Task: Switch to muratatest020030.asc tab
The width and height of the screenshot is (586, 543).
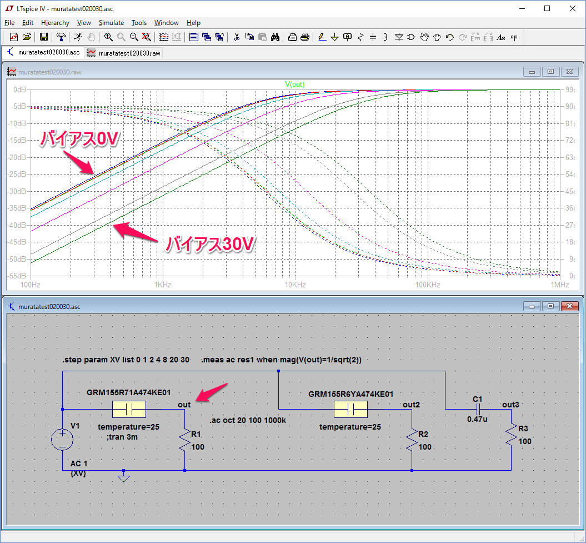Action: tap(44, 53)
